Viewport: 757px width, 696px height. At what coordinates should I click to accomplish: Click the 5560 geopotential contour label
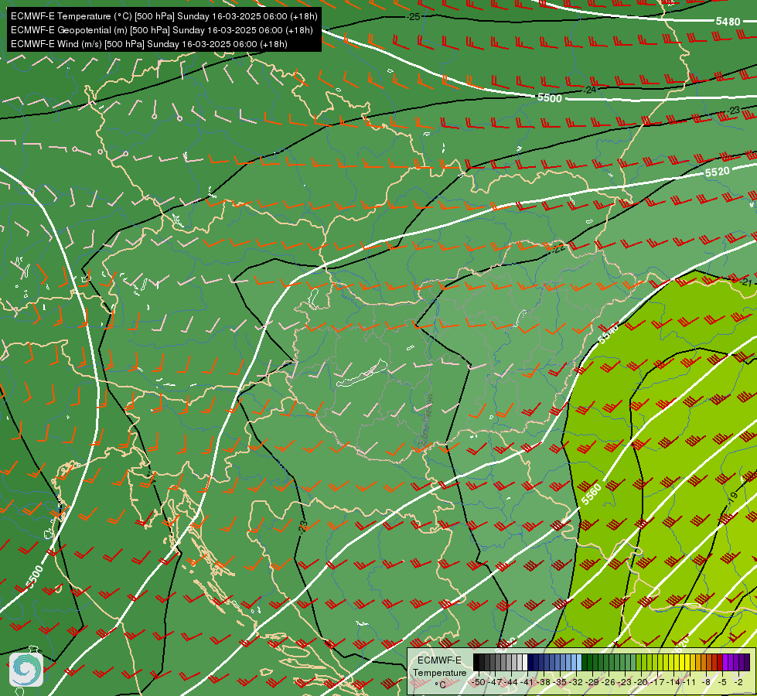[592, 494]
